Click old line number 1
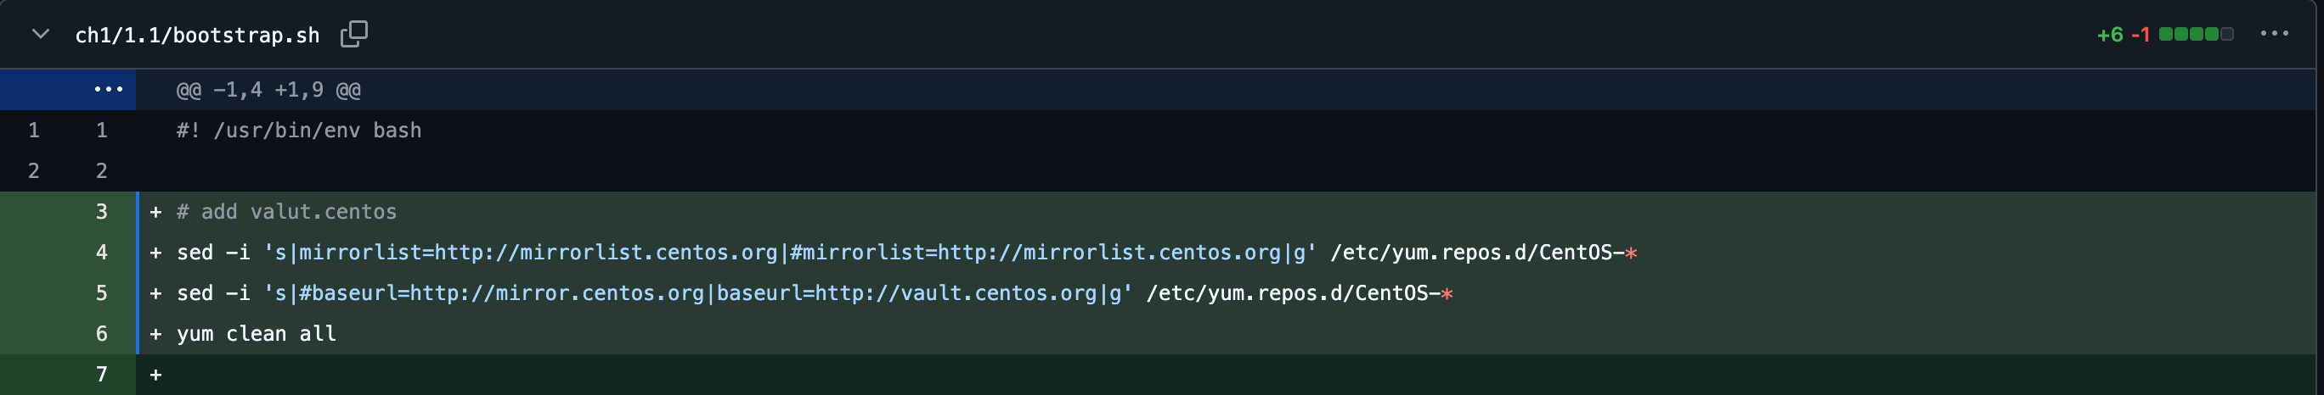The image size is (2324, 395). (x=33, y=131)
